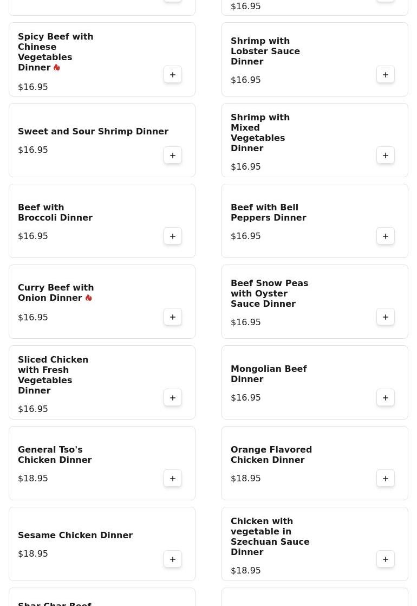Screen dimensions: 417x606
Task: Add Curry Beef with Onion Dinner
Action: (x=173, y=317)
